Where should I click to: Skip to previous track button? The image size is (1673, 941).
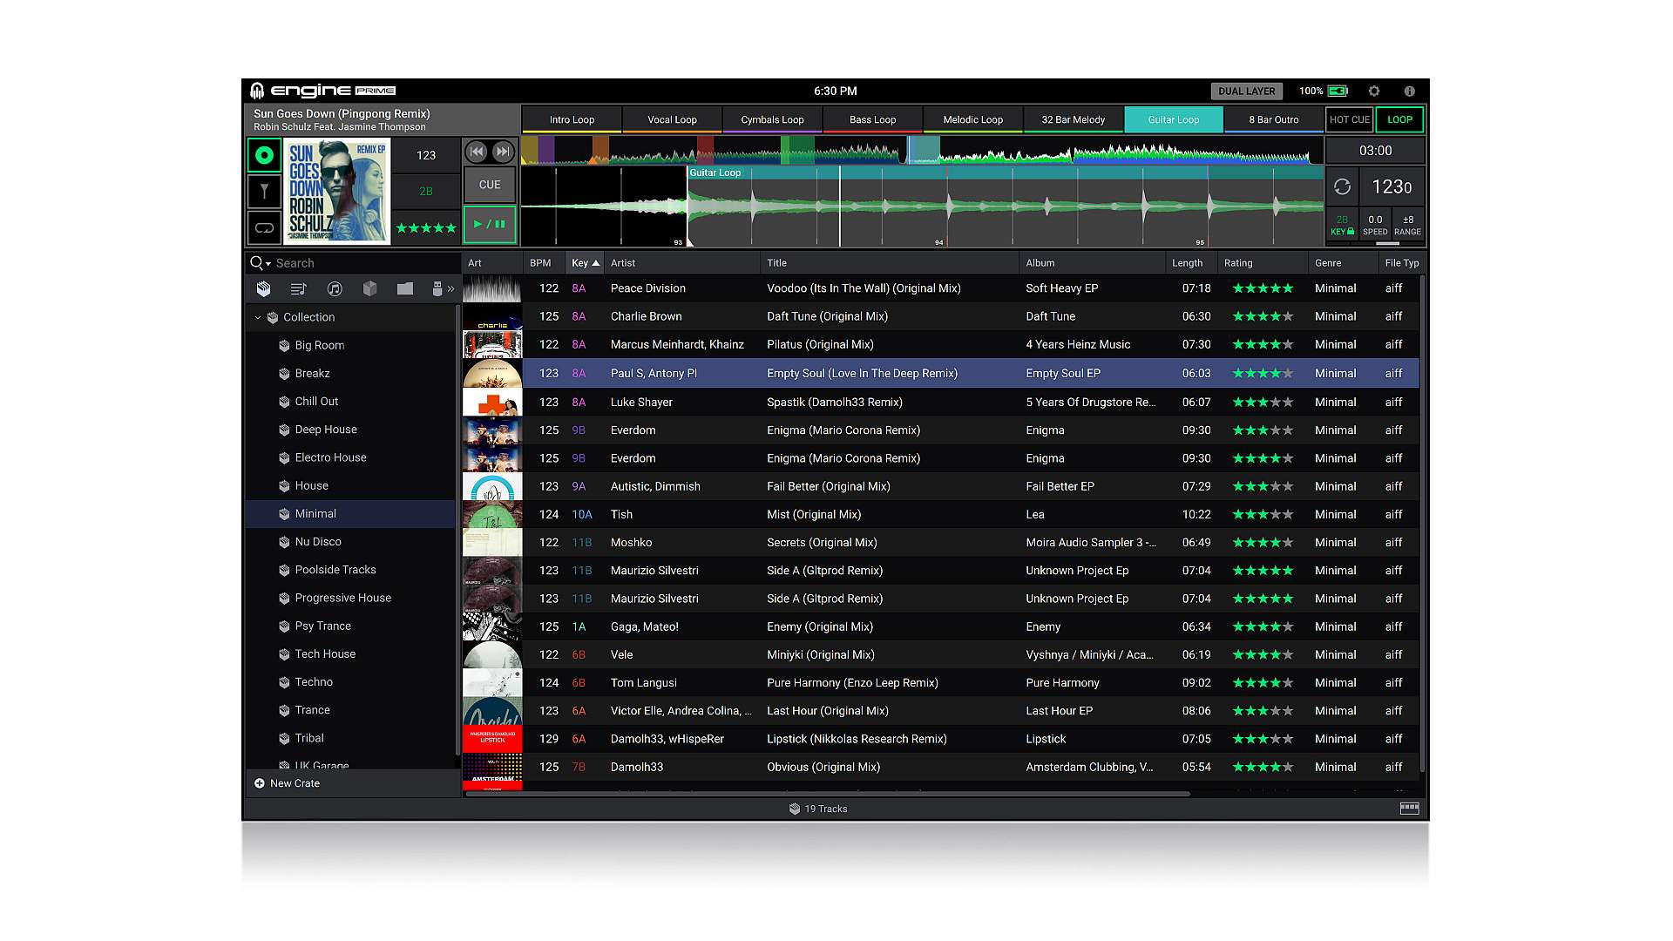477,152
